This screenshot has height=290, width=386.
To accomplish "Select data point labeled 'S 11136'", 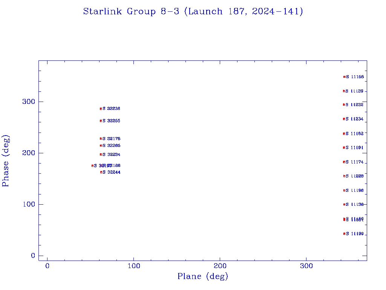I will click(x=345, y=204).
